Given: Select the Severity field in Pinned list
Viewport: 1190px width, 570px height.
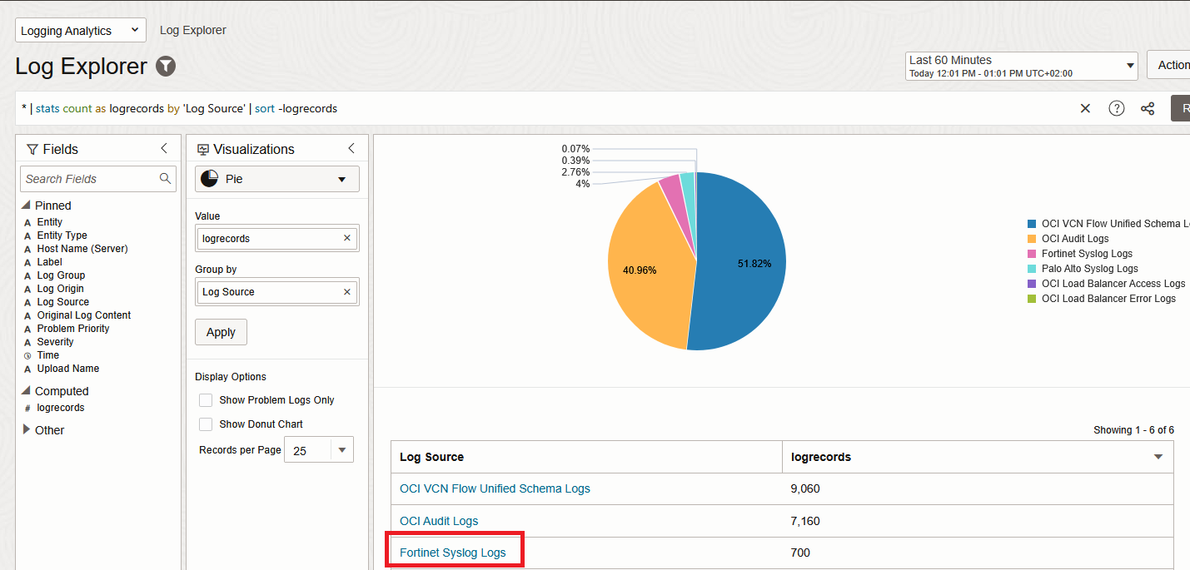Looking at the screenshot, I should coord(55,342).
